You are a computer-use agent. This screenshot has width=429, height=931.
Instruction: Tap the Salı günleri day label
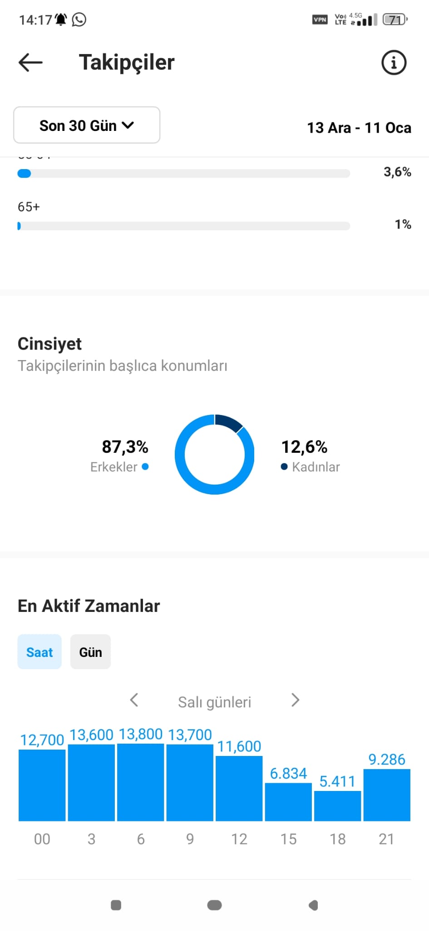pos(214,702)
